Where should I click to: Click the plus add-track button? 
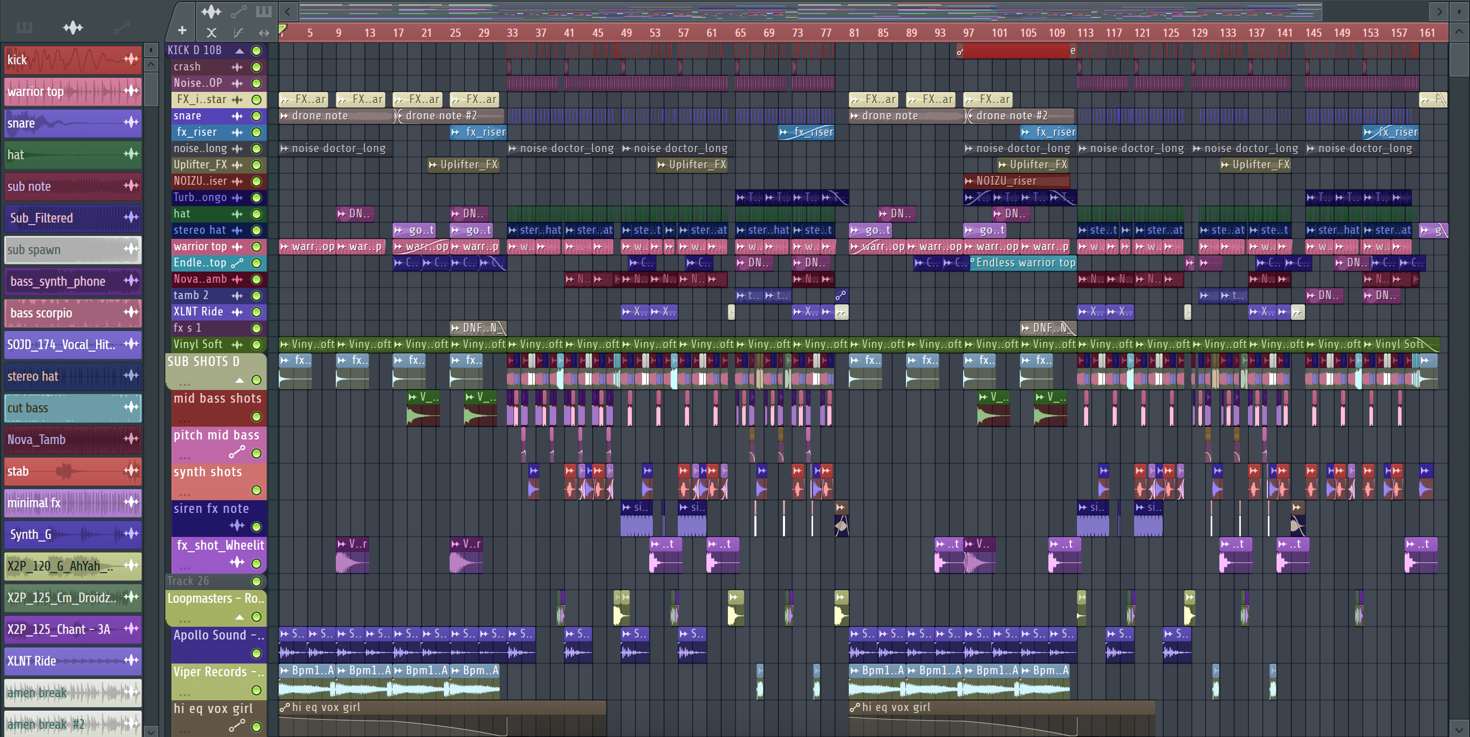182,31
